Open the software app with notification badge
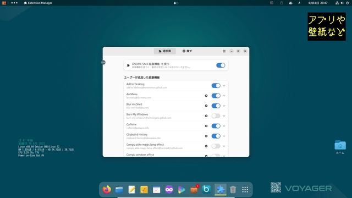This screenshot has height=198, width=352. click(194, 189)
